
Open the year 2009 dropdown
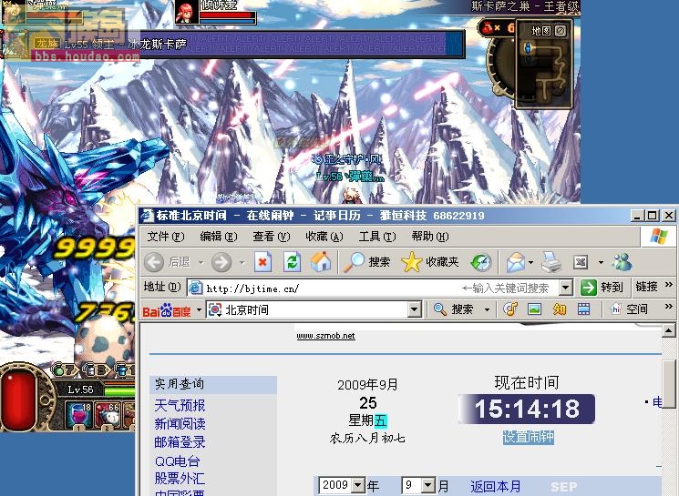357,486
